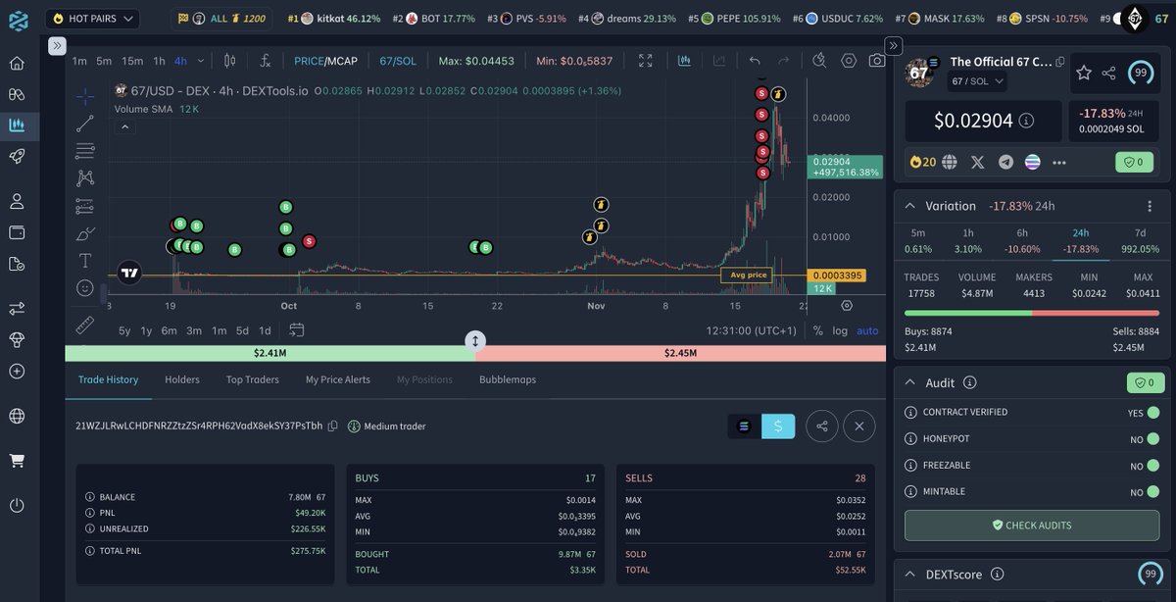Screen dimensions: 1176x602
Task: Select the Trade History tab
Action: (x=108, y=379)
